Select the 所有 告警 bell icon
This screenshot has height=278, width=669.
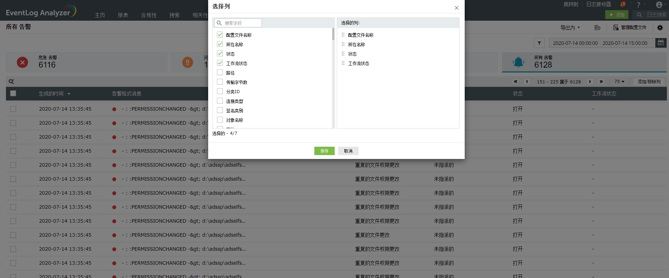point(519,62)
